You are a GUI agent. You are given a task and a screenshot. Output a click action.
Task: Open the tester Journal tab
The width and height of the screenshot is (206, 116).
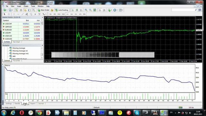point(41,103)
